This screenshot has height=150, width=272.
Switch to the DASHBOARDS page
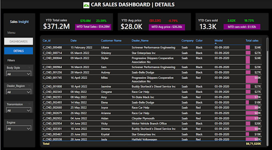18,41
